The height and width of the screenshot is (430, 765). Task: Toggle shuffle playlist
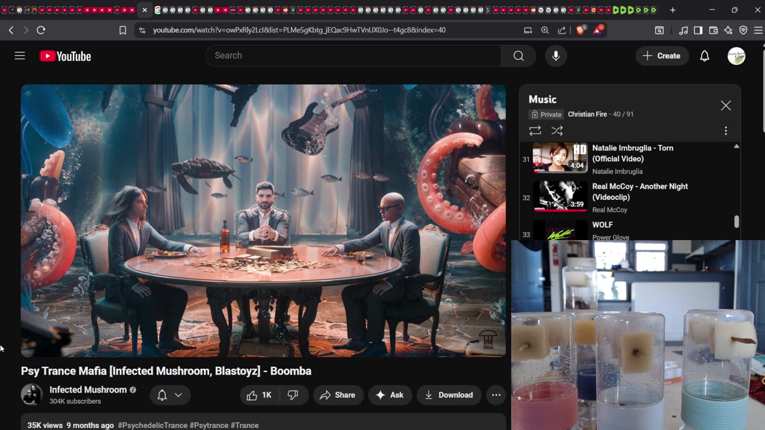pos(557,131)
